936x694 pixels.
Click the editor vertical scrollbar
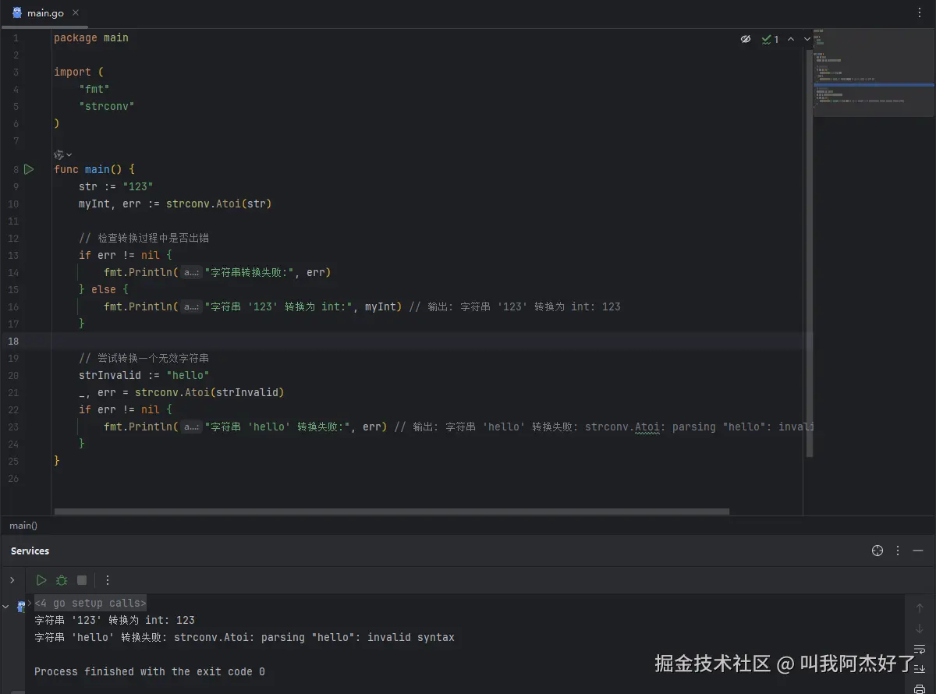point(809,253)
